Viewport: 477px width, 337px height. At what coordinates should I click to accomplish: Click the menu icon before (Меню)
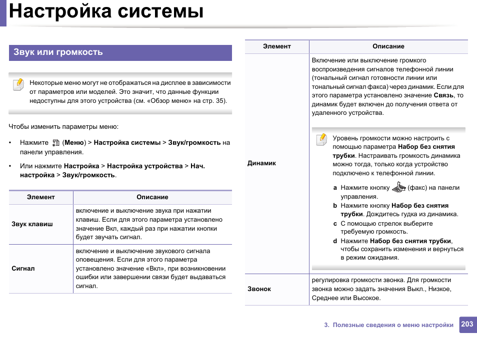pyautogui.click(x=55, y=143)
